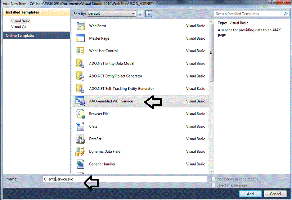Click Visual Basic type in DataSet row
This screenshot has height=200, width=292.
(196, 139)
